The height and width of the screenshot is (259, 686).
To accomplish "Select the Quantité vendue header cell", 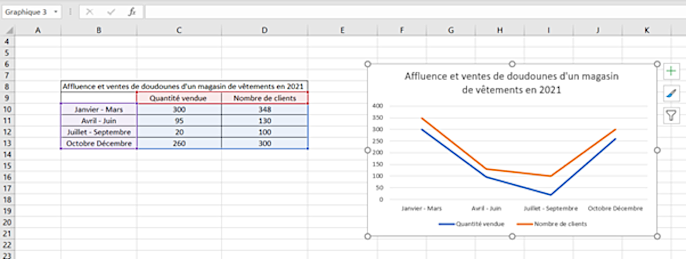I will [x=178, y=98].
